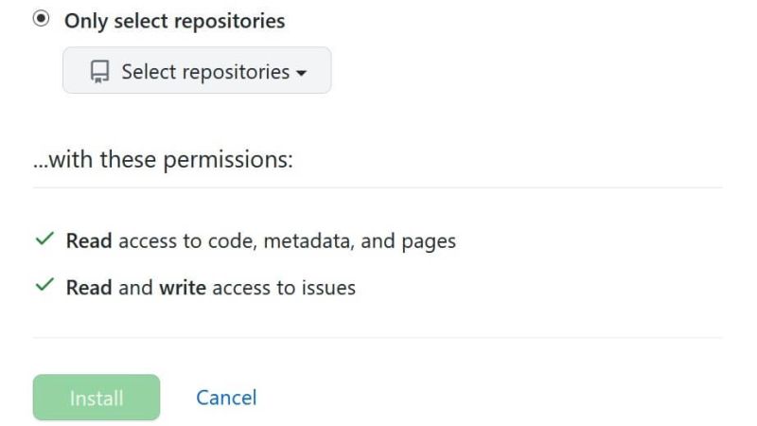
Task: Click the bold 'Read' in the code permission
Action: (x=89, y=241)
